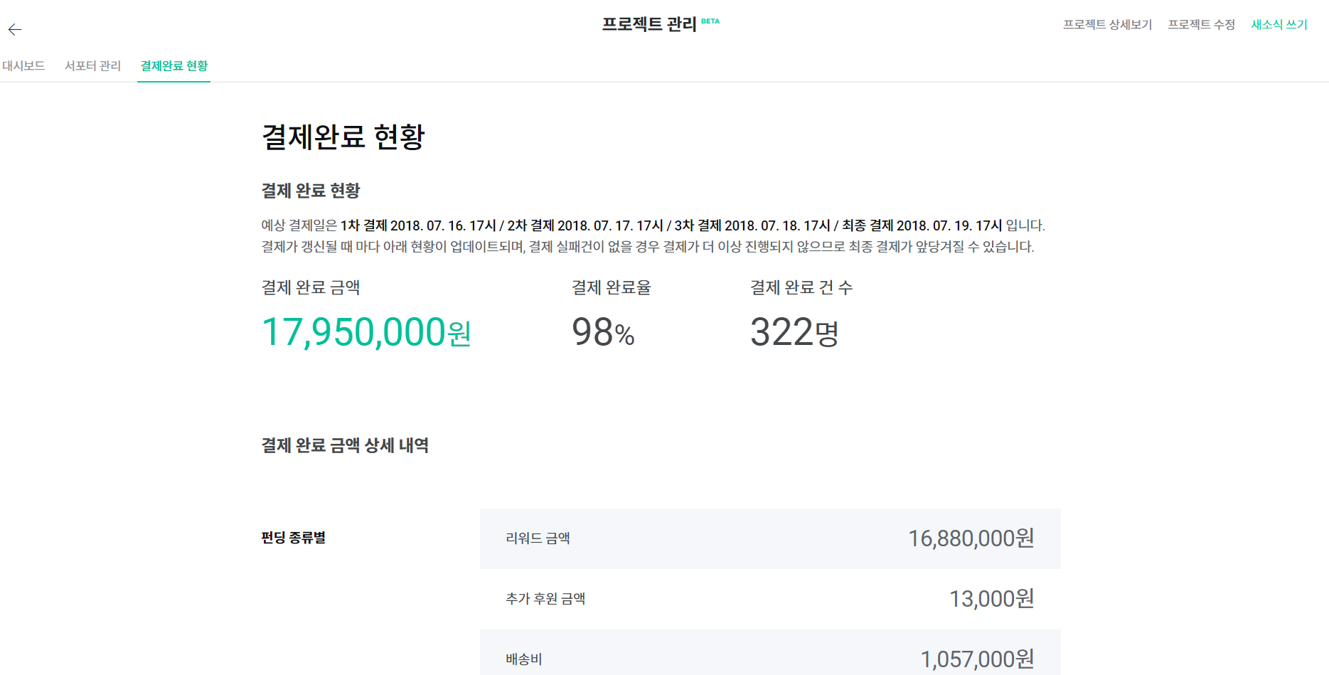Viewport: 1329px width, 675px height.
Task: Click the 98% completion rate value
Action: 603,332
